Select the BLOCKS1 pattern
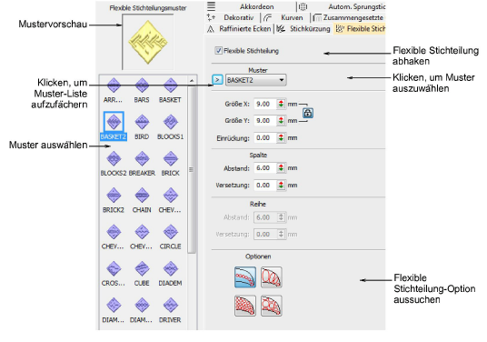Image resolution: width=487 pixels, height=342 pixels. click(171, 122)
